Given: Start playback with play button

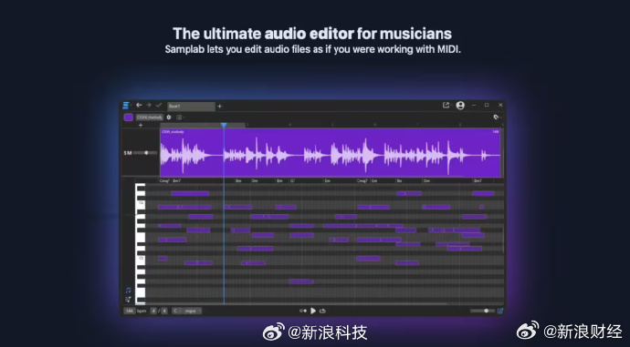Looking at the screenshot, I should (x=313, y=311).
